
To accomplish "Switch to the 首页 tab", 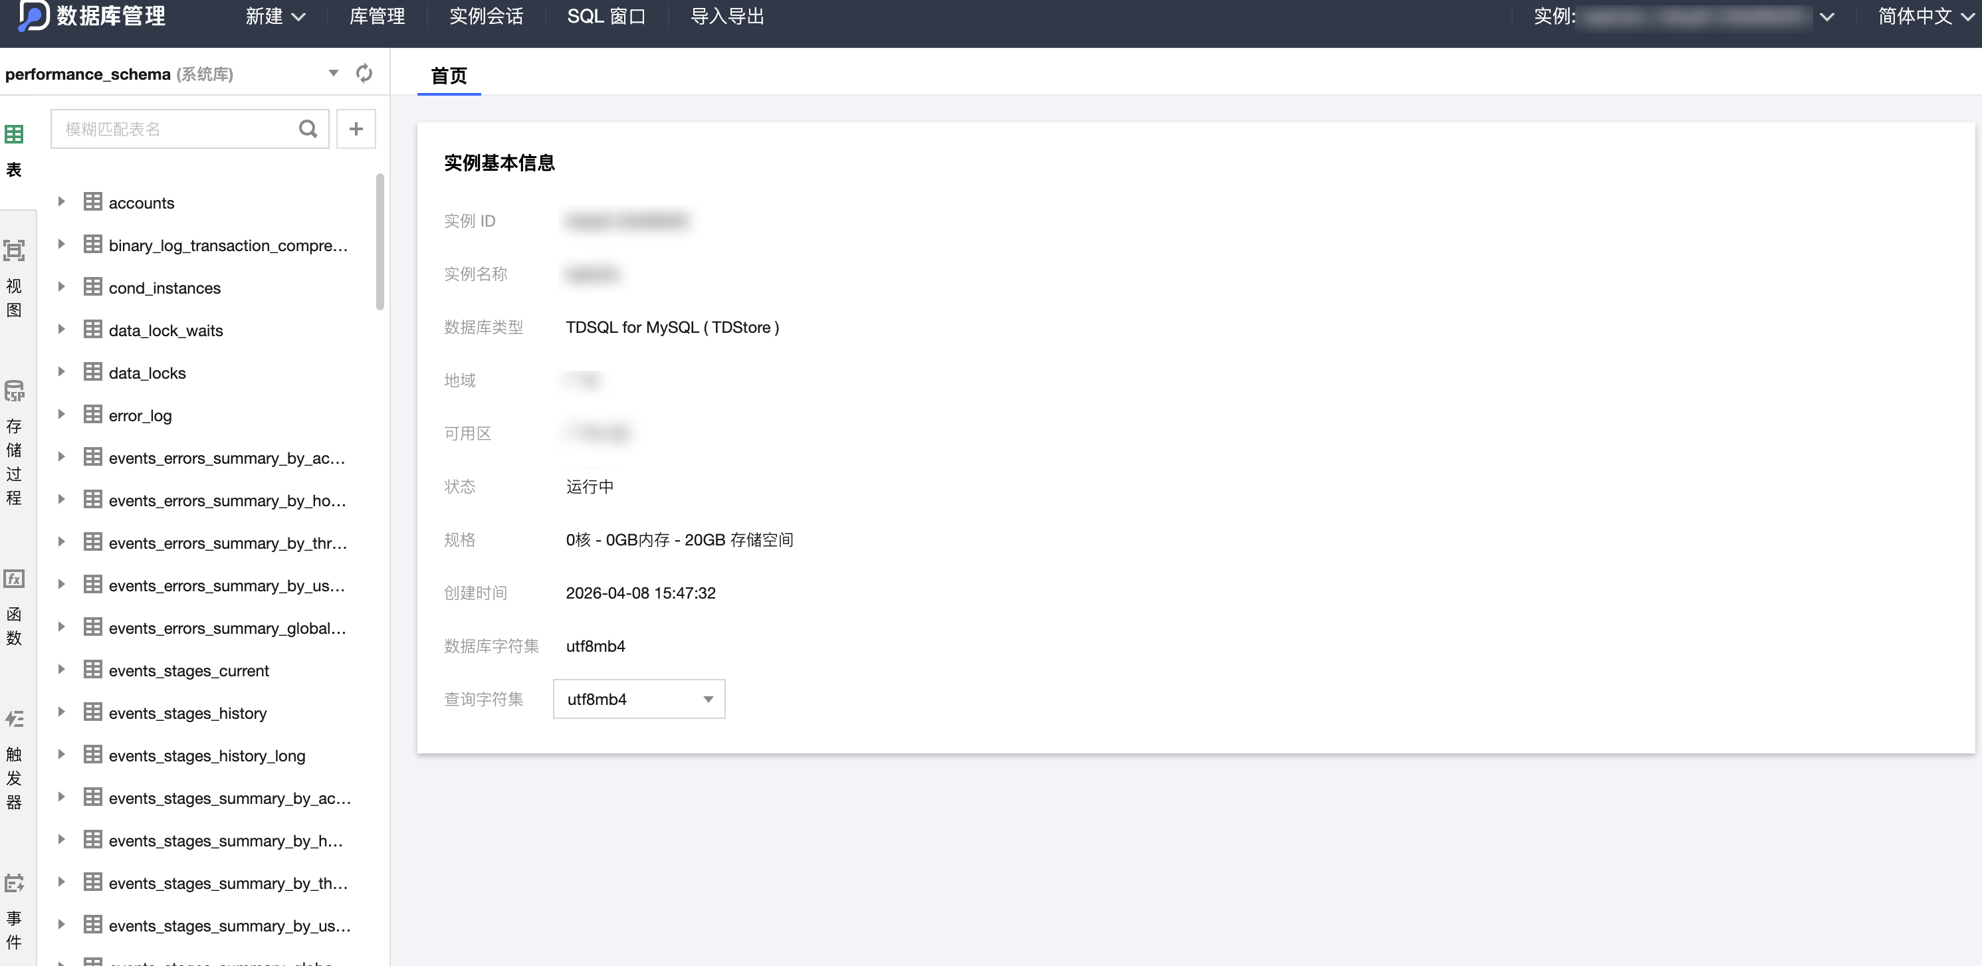I will 449,75.
